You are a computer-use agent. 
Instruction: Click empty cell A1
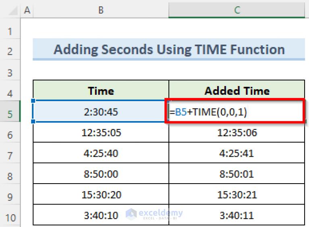(x=27, y=29)
